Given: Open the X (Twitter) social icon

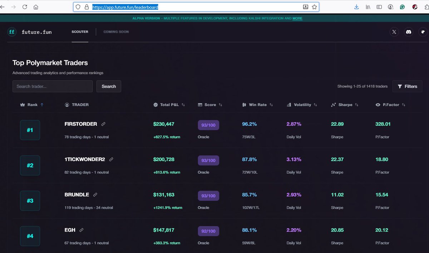Looking at the screenshot, I should 394,32.
